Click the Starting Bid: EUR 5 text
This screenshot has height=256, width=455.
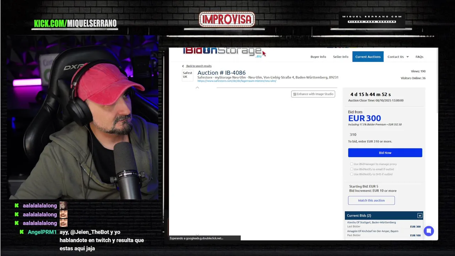click(364, 186)
